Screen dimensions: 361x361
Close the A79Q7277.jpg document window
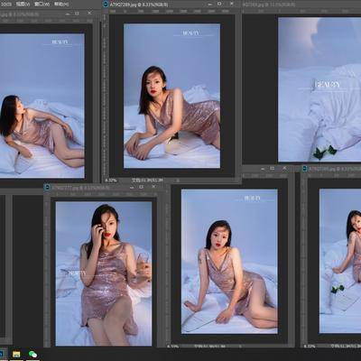click(153, 187)
